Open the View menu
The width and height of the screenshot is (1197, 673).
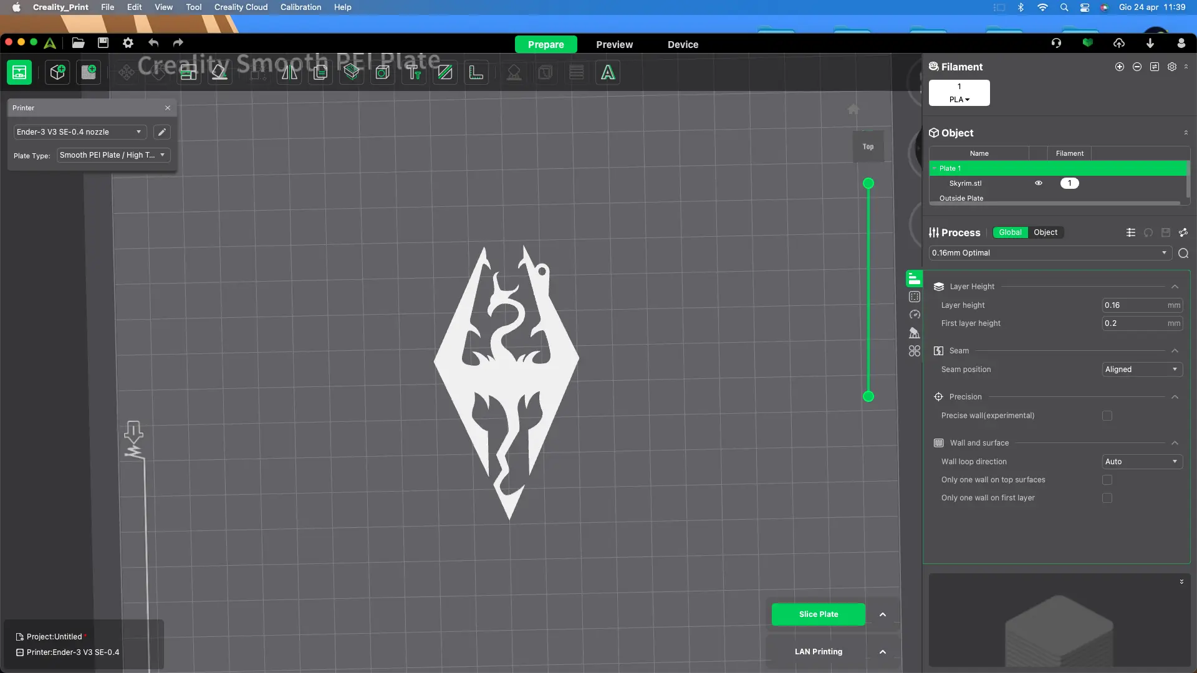[163, 7]
